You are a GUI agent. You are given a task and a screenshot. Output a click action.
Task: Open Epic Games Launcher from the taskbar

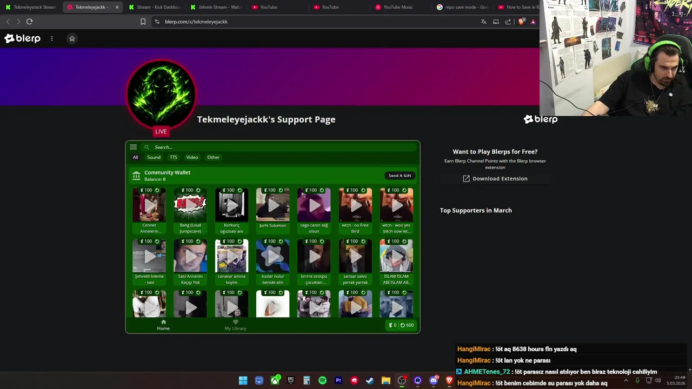click(291, 380)
